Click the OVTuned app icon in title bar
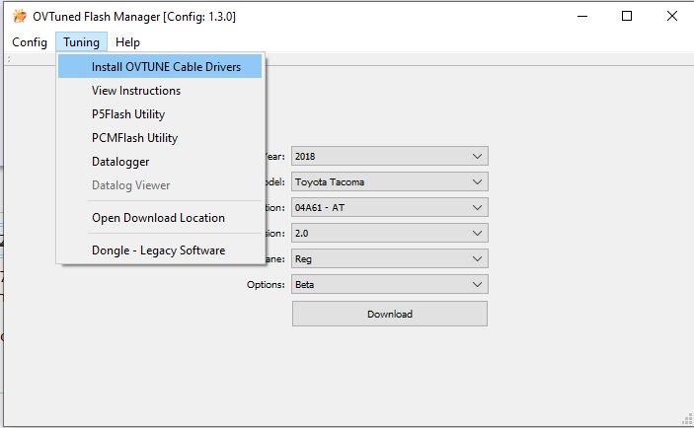Screen dimensions: 694x428 tap(20, 17)
